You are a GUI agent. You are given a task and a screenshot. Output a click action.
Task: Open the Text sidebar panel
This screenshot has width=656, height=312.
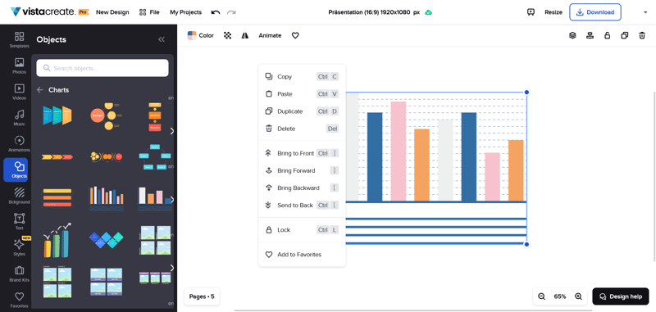click(19, 221)
